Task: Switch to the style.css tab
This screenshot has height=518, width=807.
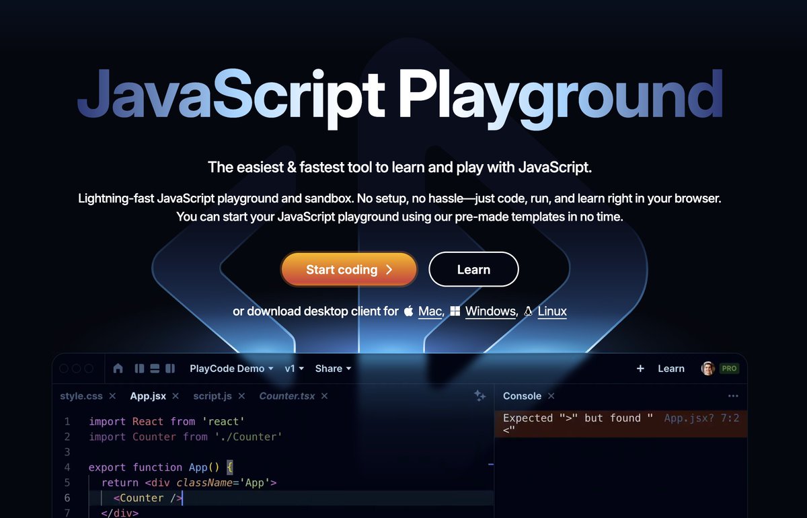Action: click(x=81, y=396)
